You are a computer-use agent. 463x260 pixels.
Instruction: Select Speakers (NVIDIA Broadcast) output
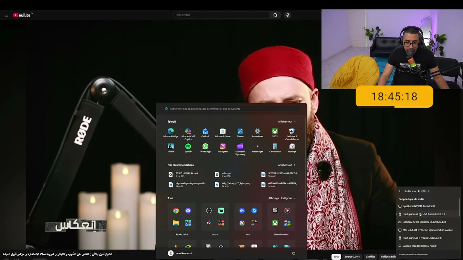(428, 206)
